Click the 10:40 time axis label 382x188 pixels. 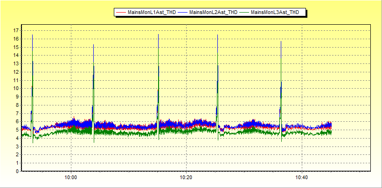tap(302, 177)
